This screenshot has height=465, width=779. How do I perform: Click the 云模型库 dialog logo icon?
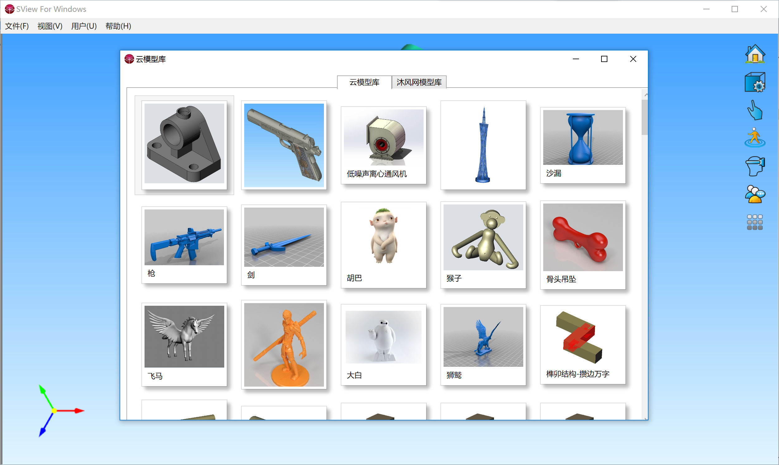(x=129, y=59)
